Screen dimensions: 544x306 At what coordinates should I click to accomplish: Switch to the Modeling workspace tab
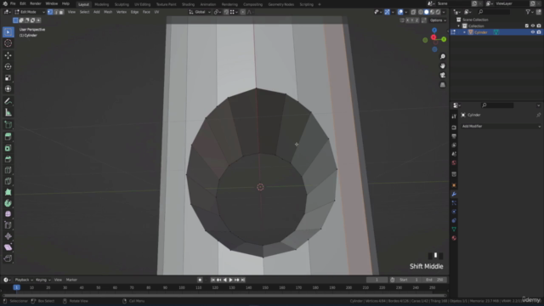tap(102, 4)
